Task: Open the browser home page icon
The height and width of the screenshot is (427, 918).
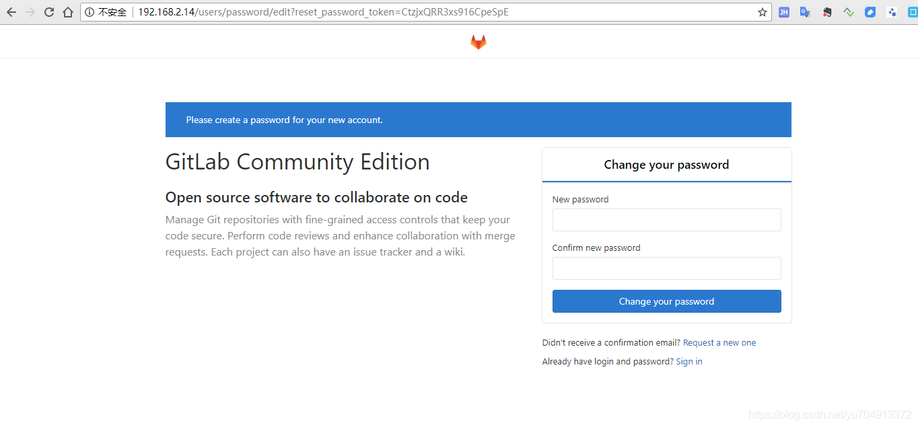Action: pos(68,12)
